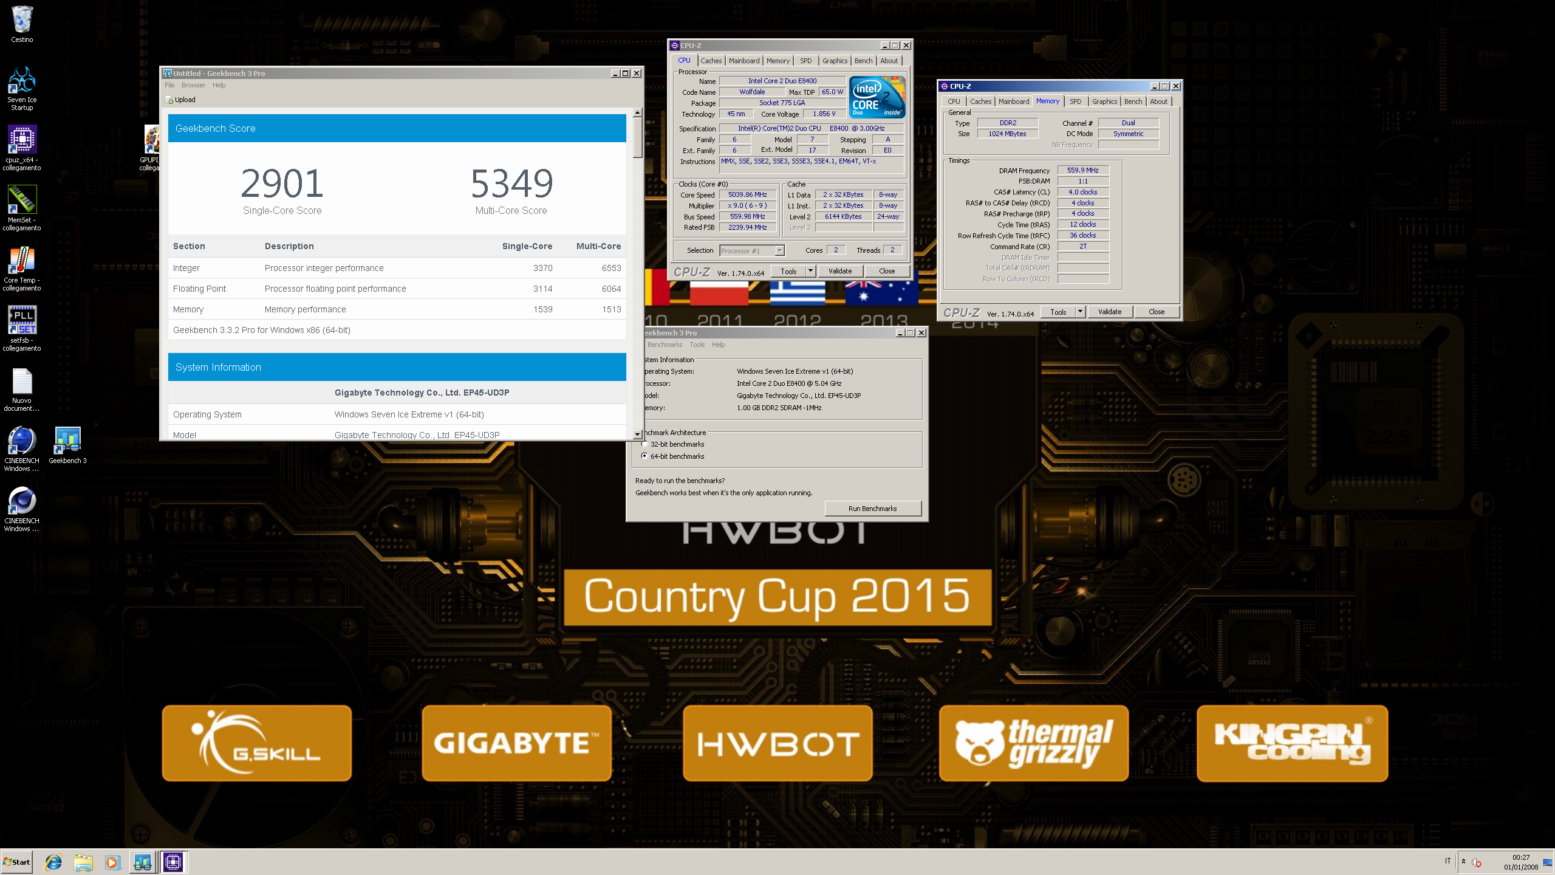Open the Start menu
The image size is (1555, 875).
click(x=16, y=862)
